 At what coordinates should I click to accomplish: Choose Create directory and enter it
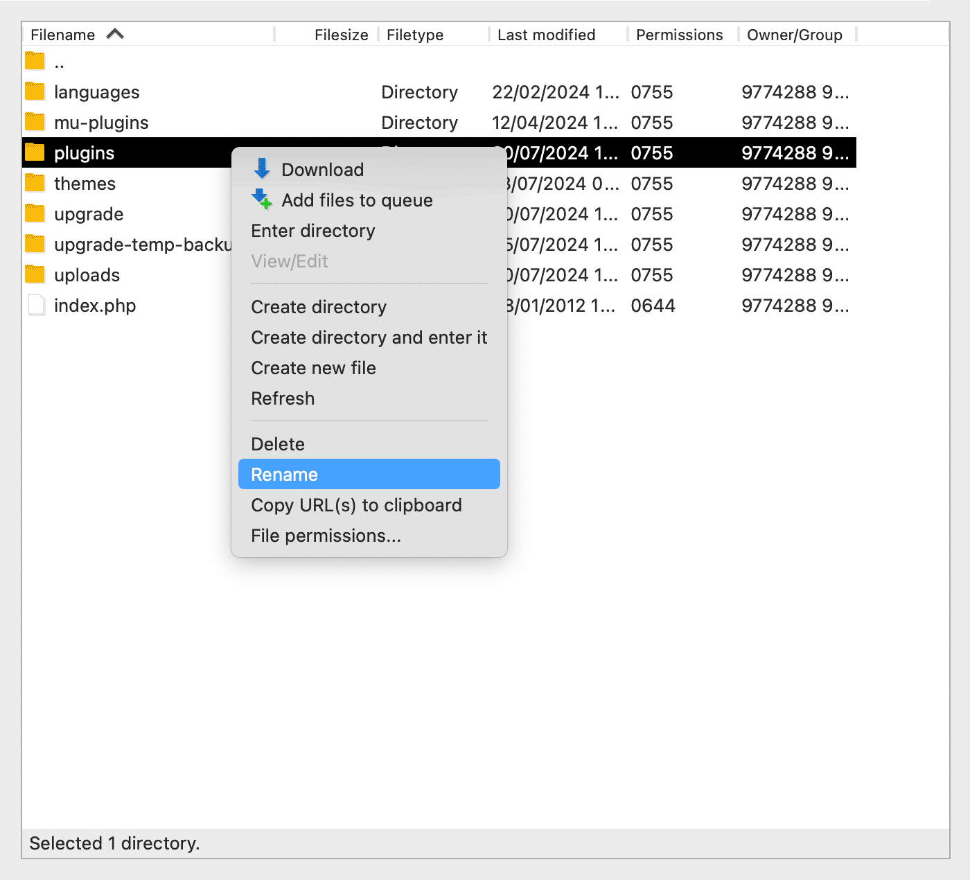369,337
